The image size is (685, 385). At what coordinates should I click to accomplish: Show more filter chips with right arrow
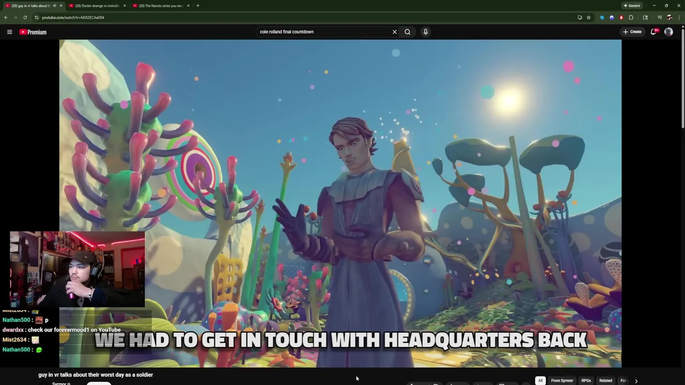(x=636, y=381)
